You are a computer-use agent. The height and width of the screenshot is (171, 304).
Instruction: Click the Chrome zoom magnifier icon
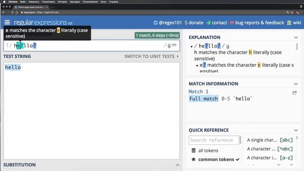coord(288,12)
